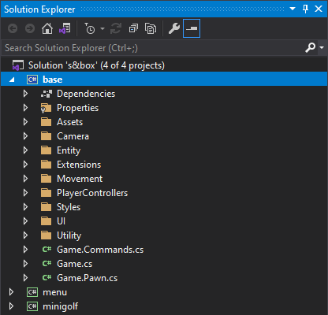The height and width of the screenshot is (315, 328).
Task: Select the menu project
Action: 54,292
